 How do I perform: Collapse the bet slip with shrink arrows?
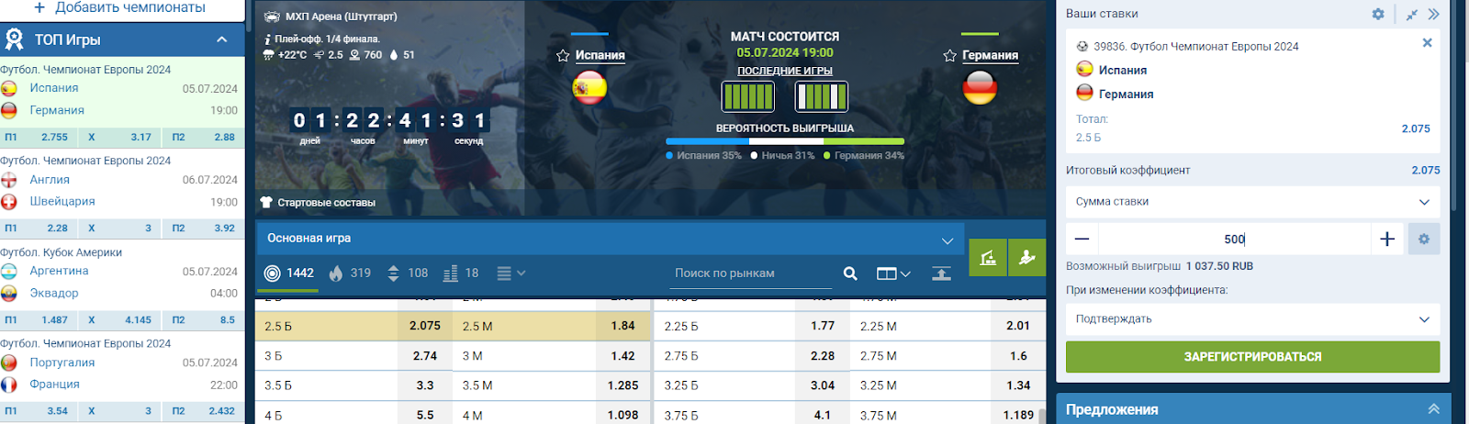click(x=1412, y=14)
